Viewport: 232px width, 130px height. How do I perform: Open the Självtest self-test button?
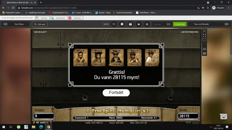[42, 18]
